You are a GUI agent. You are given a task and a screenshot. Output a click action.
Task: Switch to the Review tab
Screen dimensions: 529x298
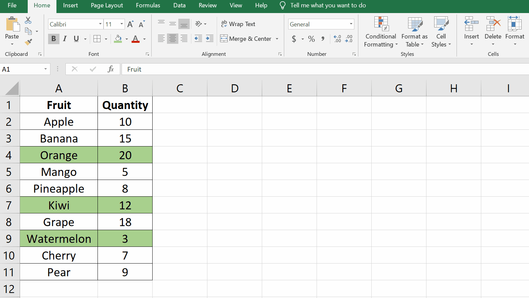tap(208, 5)
